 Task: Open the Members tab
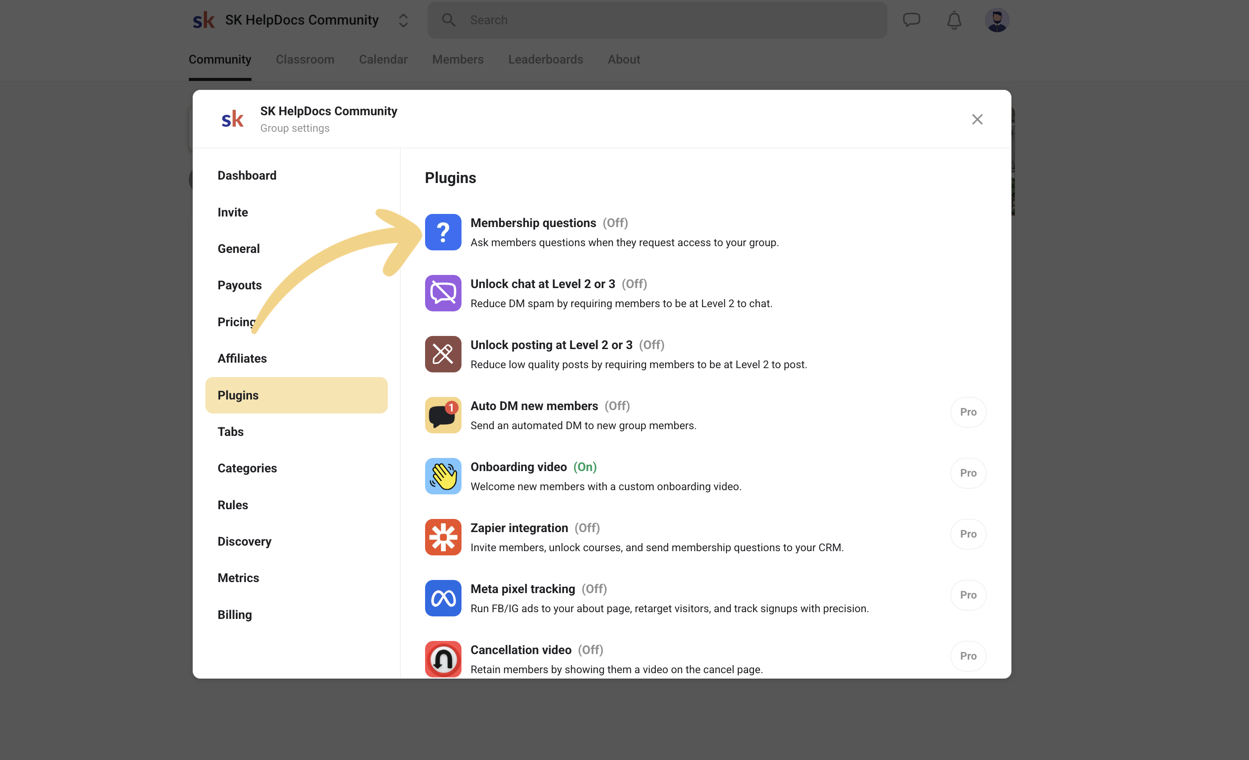[458, 59]
